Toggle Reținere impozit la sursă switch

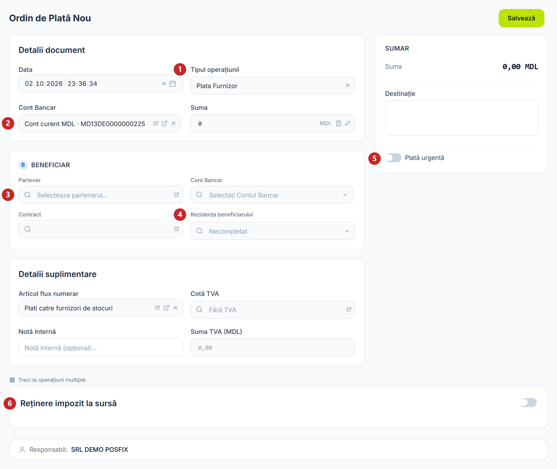click(x=528, y=403)
